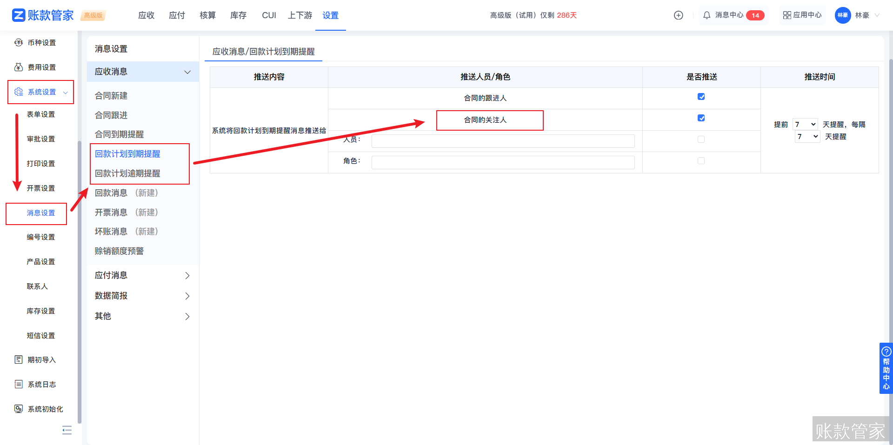Uncheck push for 合同的关注人
This screenshot has height=445, width=893.
[x=701, y=118]
